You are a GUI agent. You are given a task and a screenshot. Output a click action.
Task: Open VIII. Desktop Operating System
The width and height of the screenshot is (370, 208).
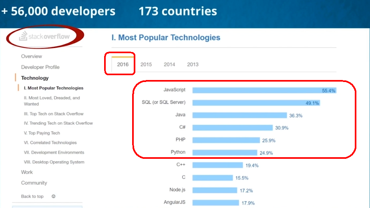coord(54,162)
